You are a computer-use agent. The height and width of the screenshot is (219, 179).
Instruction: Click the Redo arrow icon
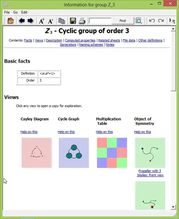[x=161, y=21]
